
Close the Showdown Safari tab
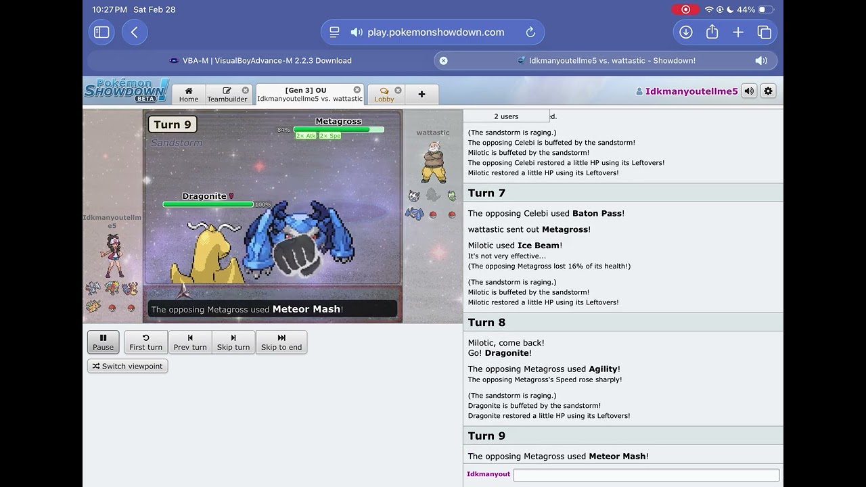point(443,60)
